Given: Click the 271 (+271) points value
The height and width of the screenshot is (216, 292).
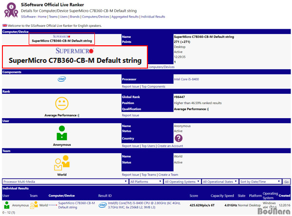Looking at the screenshot, I should click(182, 42).
